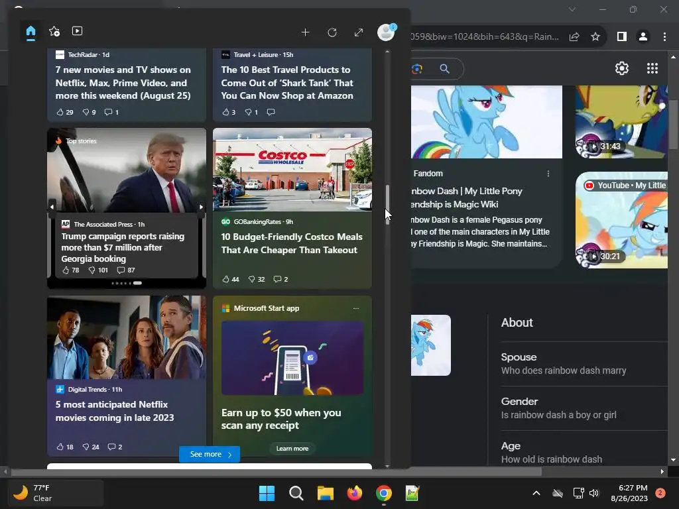The image size is (679, 509).
Task: Open the 10 Best Travel Products headline
Action: click(287, 83)
